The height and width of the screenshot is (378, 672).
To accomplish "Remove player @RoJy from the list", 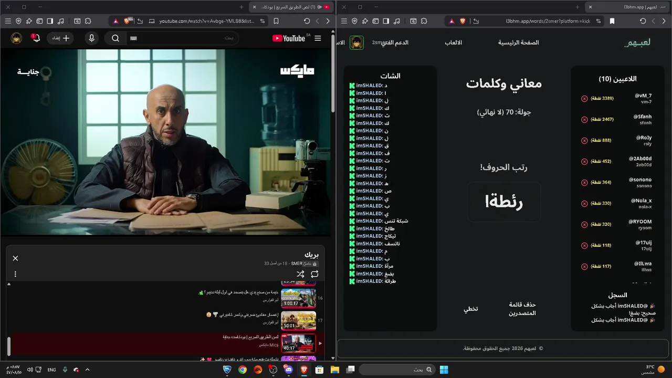I will click(x=584, y=141).
